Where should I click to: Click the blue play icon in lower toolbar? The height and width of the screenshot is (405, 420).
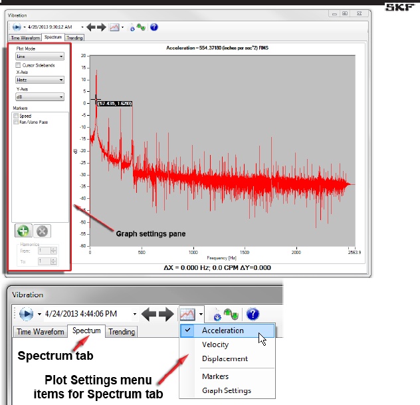point(26,313)
